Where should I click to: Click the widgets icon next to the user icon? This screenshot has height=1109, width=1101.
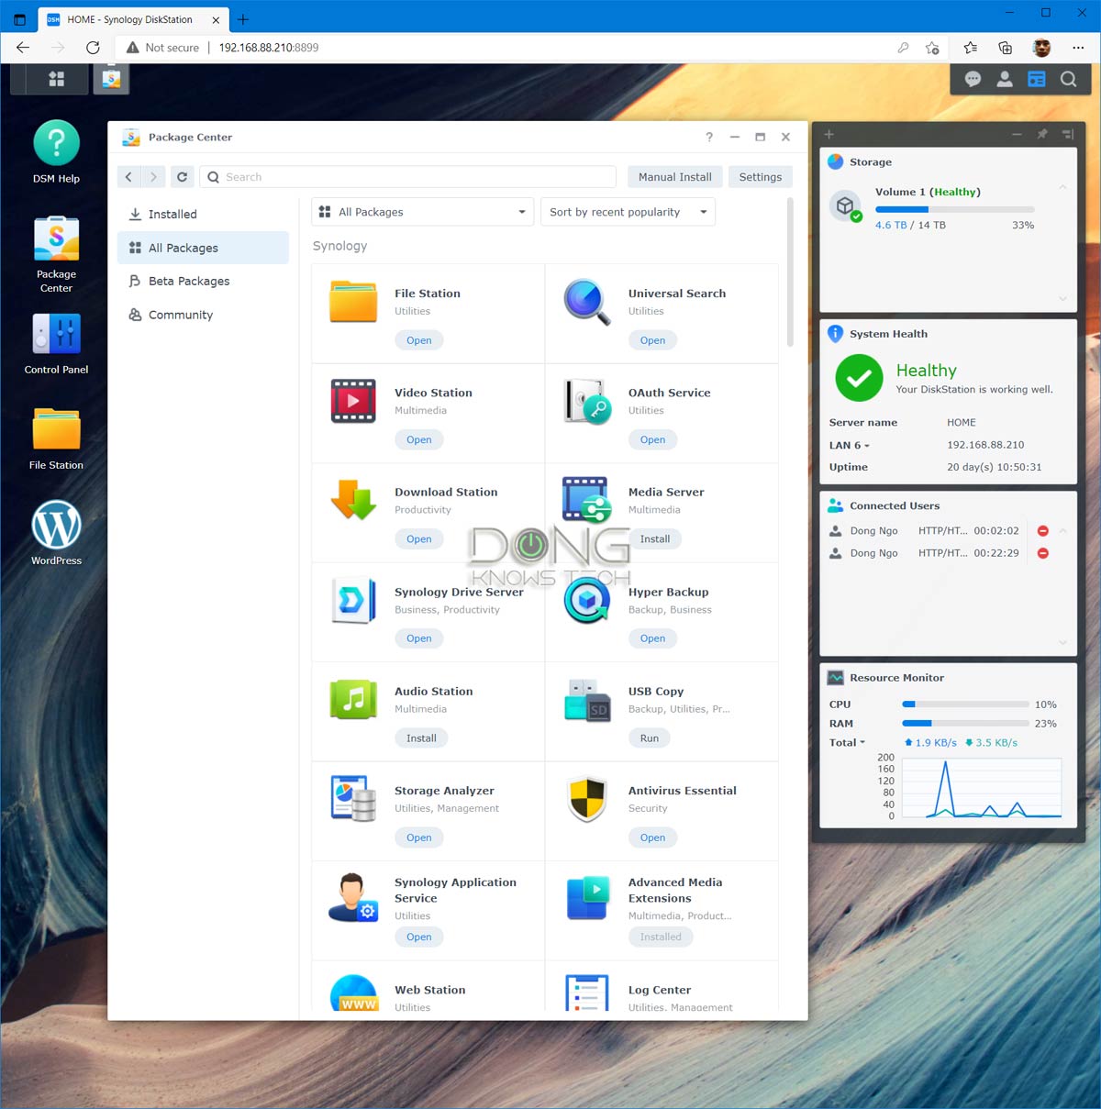[1036, 79]
